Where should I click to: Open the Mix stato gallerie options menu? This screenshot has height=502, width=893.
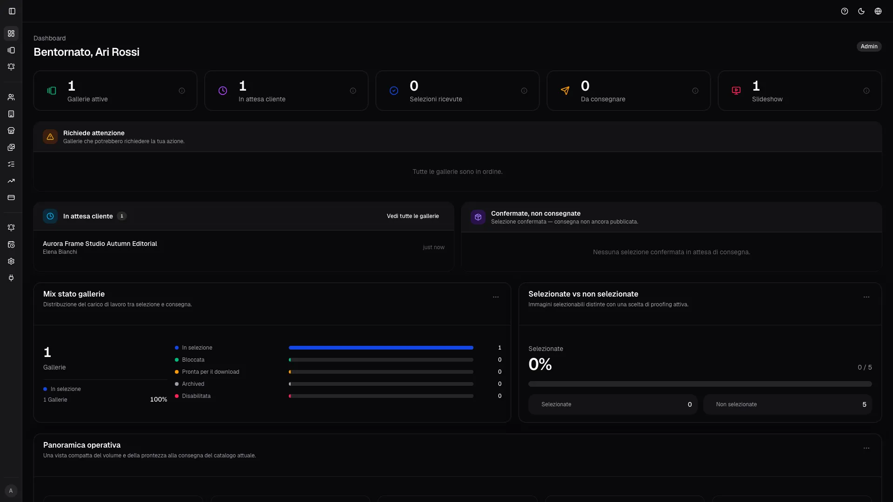tap(496, 297)
